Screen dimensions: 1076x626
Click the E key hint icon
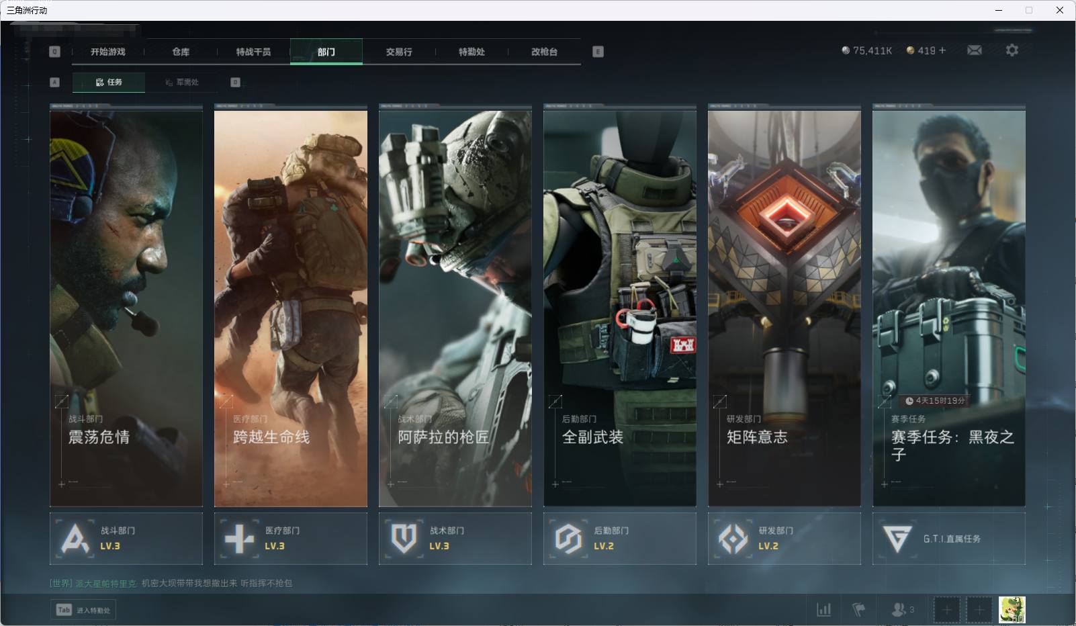[598, 52]
